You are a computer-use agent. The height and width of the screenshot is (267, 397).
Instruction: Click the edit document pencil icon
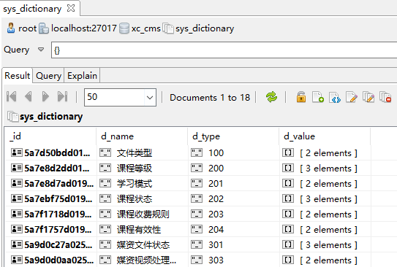pyautogui.click(x=352, y=97)
